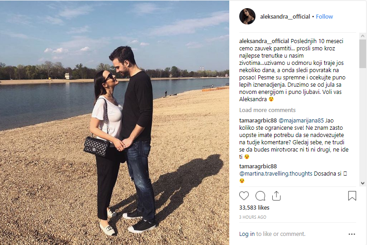The height and width of the screenshot is (245, 367).
Task: View tamaragrbic88 profile from first comment
Action: (x=258, y=121)
